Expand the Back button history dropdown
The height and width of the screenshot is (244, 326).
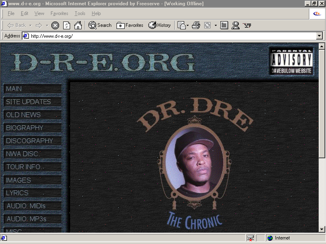(30, 26)
